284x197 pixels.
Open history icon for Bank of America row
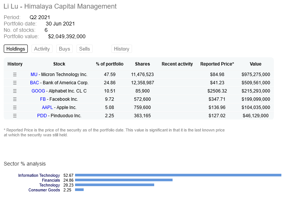tap(15, 83)
